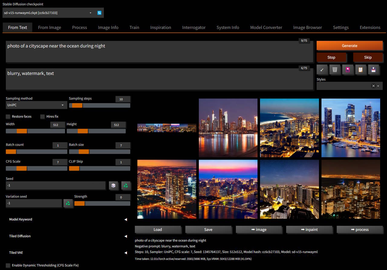
Task: Open the Extensions tab
Action: [370, 27]
